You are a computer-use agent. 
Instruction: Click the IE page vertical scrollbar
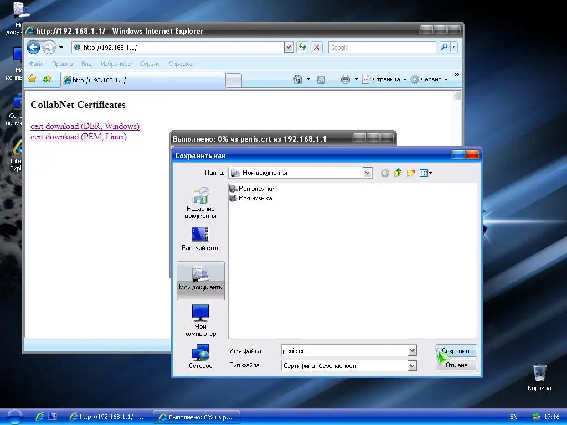pyautogui.click(x=457, y=213)
